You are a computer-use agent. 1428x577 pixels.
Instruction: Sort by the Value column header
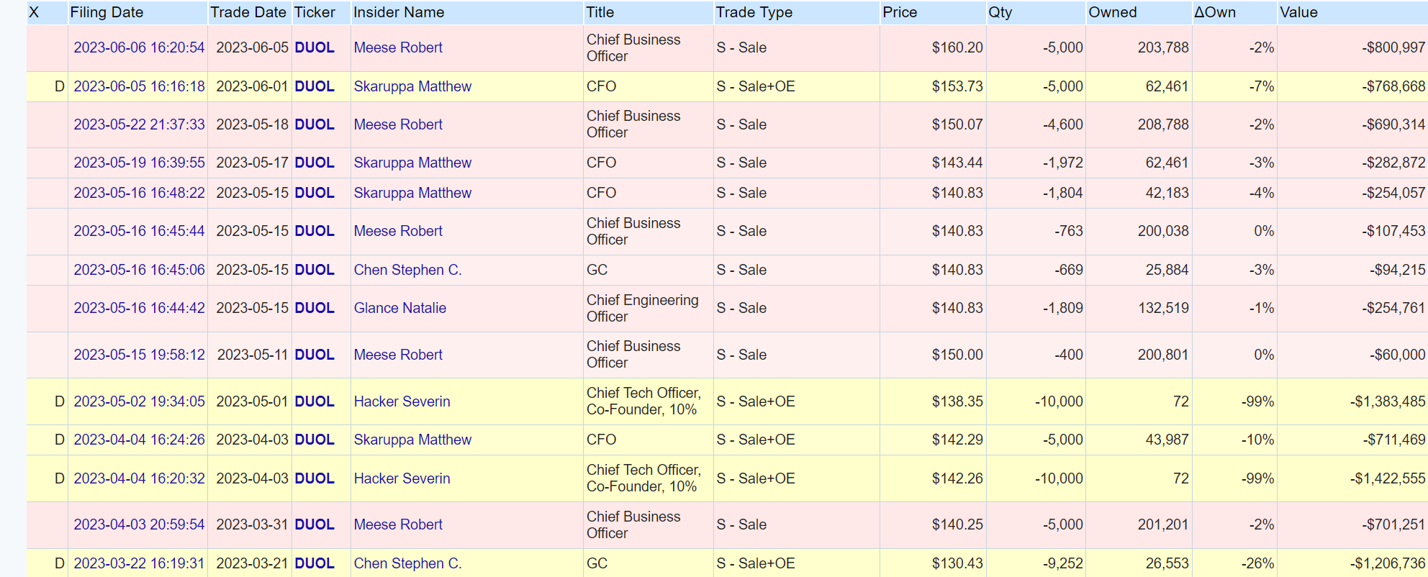tap(1298, 12)
